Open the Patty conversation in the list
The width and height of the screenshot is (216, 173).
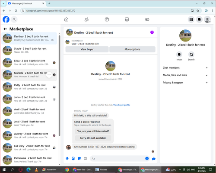(29, 87)
